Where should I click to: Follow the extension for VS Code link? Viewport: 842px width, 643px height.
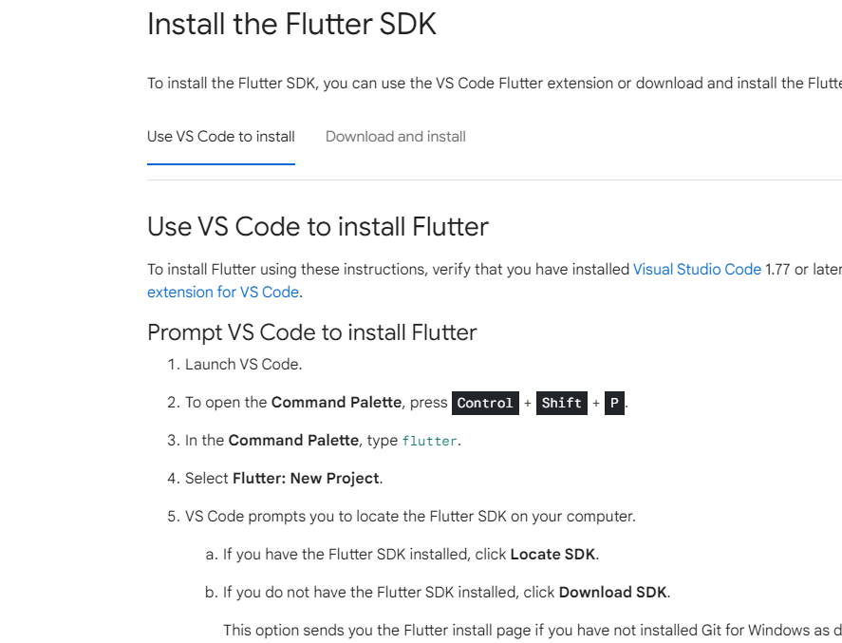(x=223, y=293)
